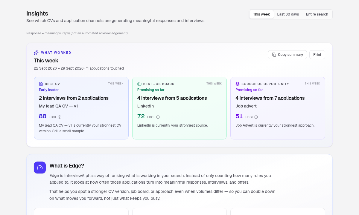Viewport: 359px width, 215px height.
Task: Switch to Entire search tab
Action: pos(317,14)
